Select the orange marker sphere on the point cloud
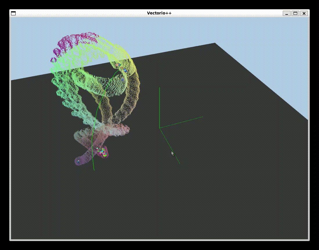319x250 pixels. pos(117,65)
